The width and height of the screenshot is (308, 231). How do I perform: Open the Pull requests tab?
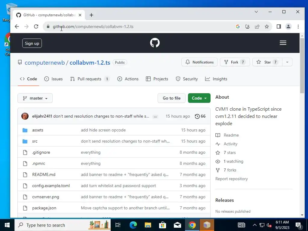pyautogui.click(x=90, y=79)
